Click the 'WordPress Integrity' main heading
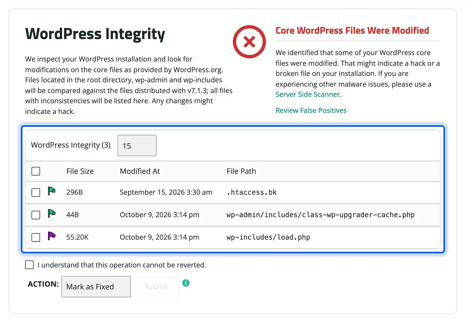This screenshot has width=470, height=322. pyautogui.click(x=95, y=34)
